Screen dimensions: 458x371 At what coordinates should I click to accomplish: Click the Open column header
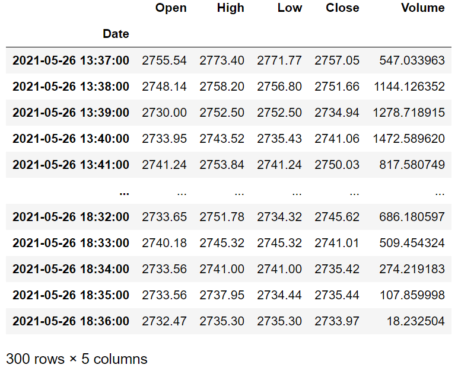(x=171, y=8)
